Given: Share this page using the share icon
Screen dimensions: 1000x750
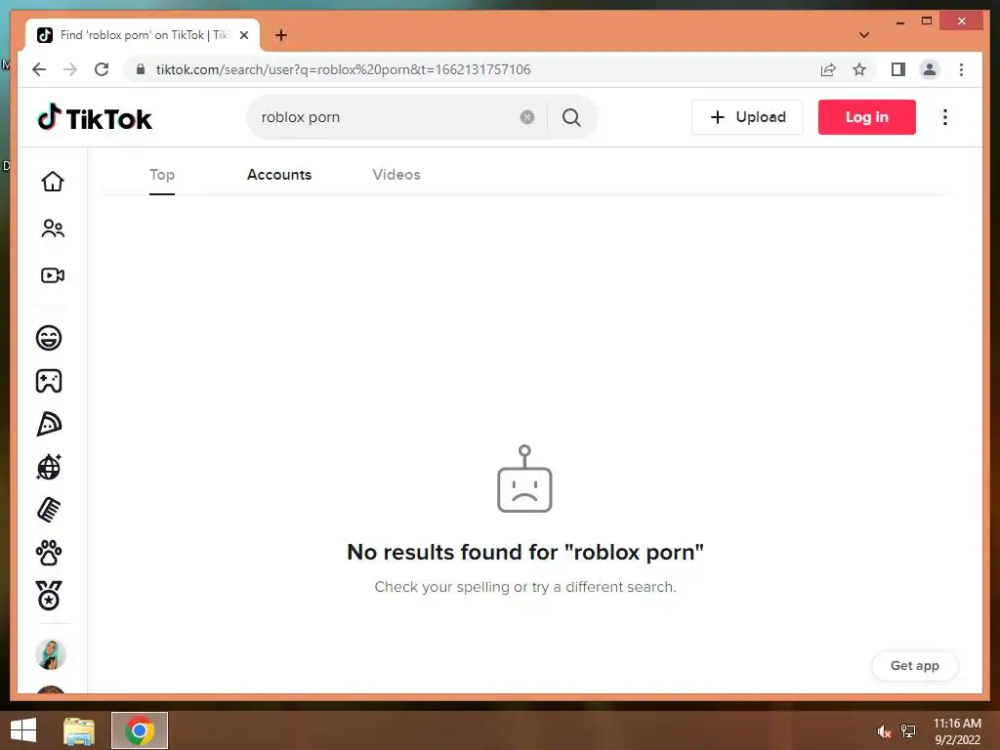Looking at the screenshot, I should coord(828,69).
